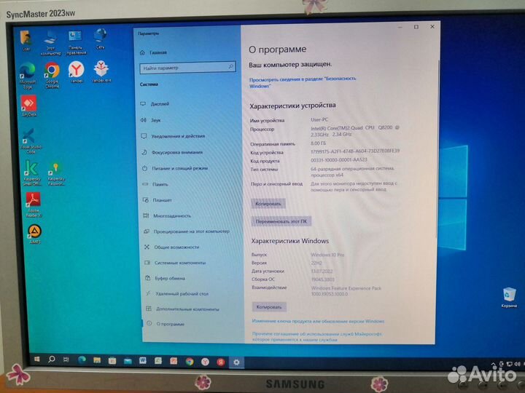Launch Adobe Reader desktop shortcut
Image resolution: width=525 pixels, height=393 pixels.
click(x=33, y=205)
